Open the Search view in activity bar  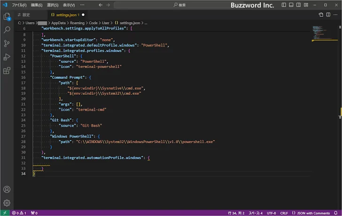pos(7,30)
